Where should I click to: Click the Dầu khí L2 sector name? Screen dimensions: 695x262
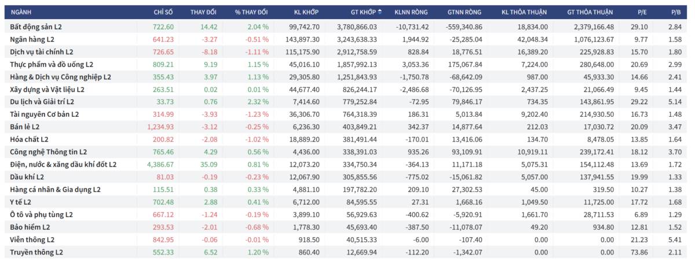[x=27, y=177]
